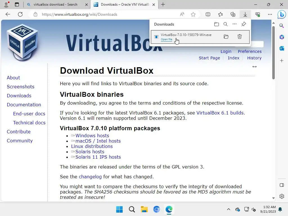
Task: Open the Index link
Action: [233, 58]
